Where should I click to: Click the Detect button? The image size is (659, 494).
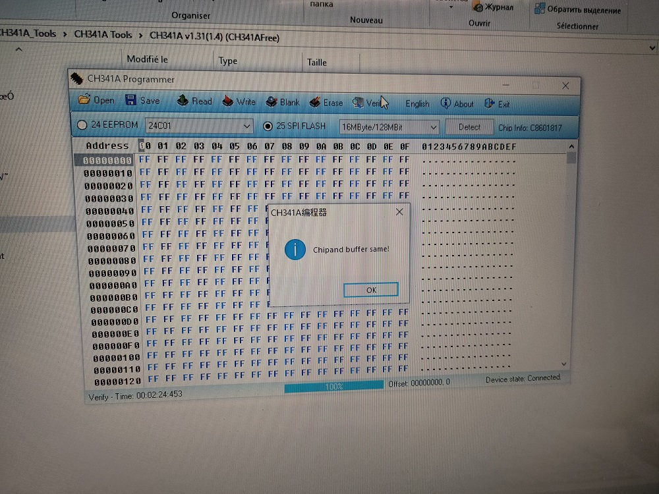pos(469,127)
